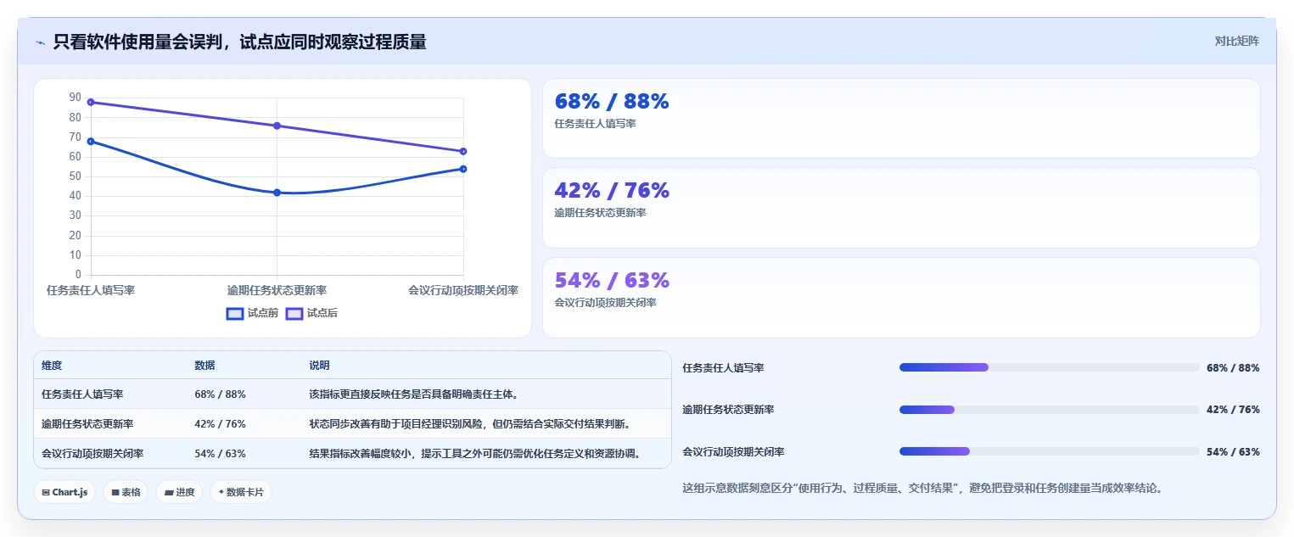Select the 任务责任人填写率 table row cell
Screen dimensions: 1294x537
82,394
